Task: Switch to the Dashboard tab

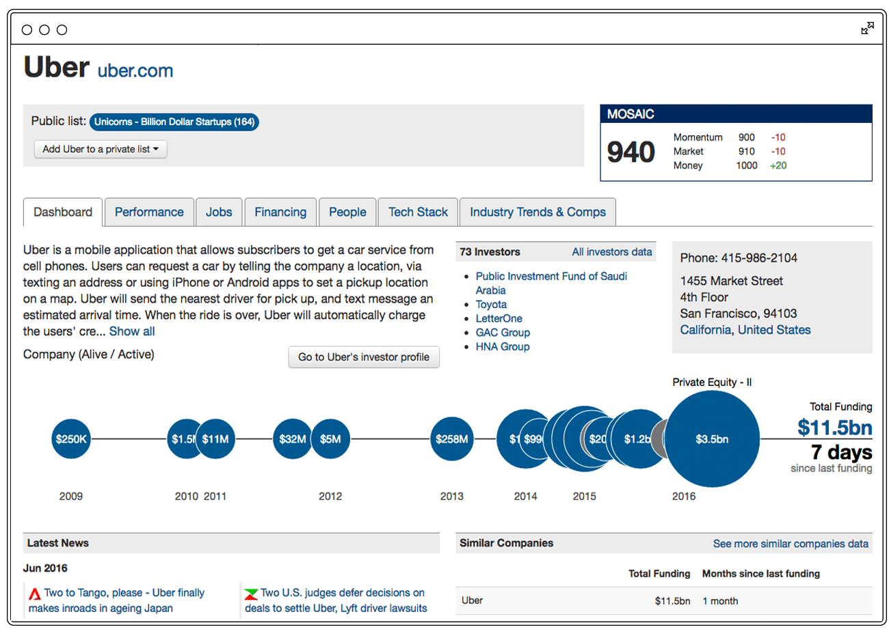Action: tap(63, 212)
